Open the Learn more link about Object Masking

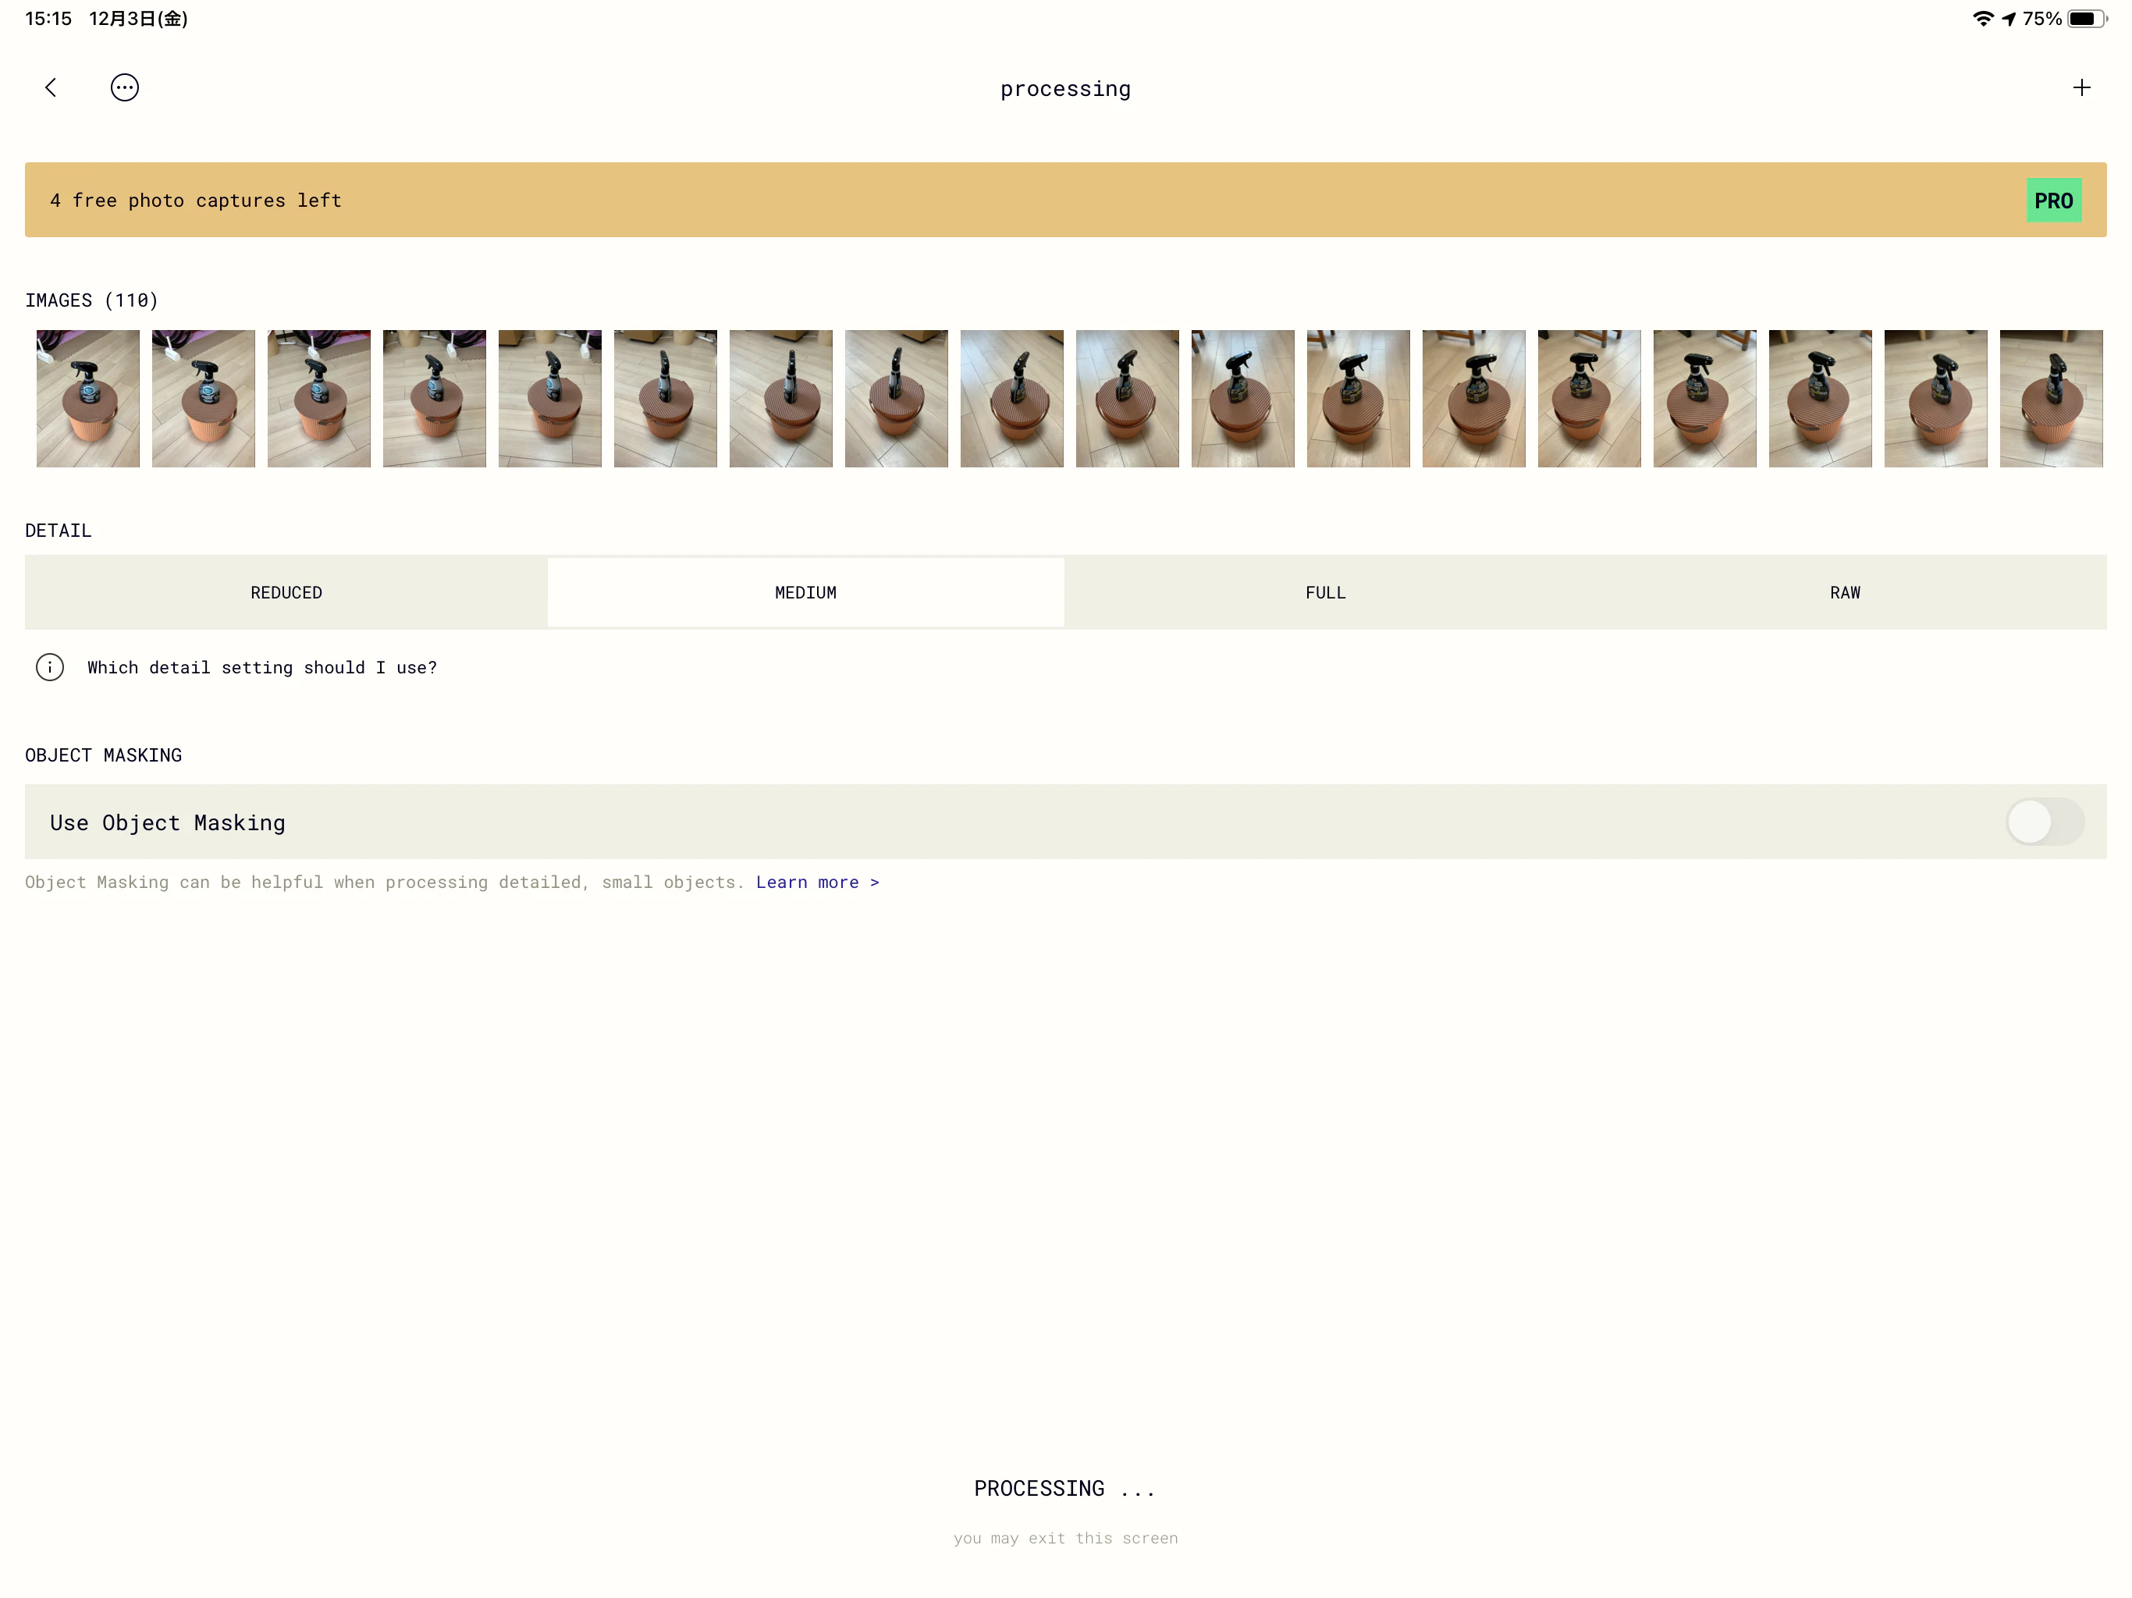pyautogui.click(x=817, y=882)
